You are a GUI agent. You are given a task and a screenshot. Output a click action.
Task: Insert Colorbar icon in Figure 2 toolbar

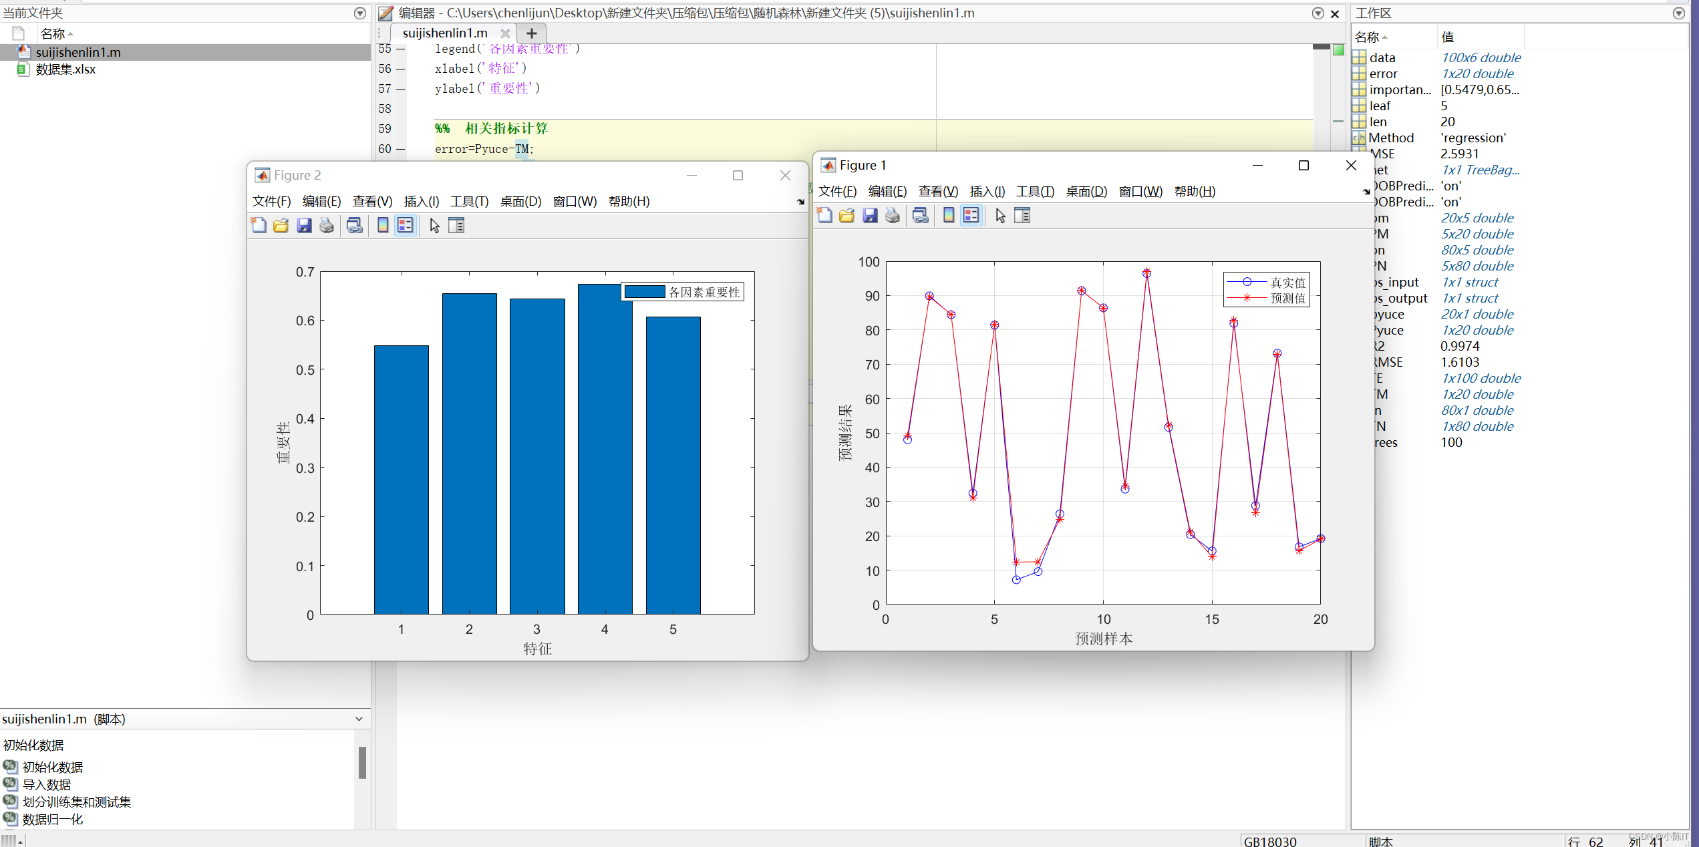pyautogui.click(x=383, y=226)
